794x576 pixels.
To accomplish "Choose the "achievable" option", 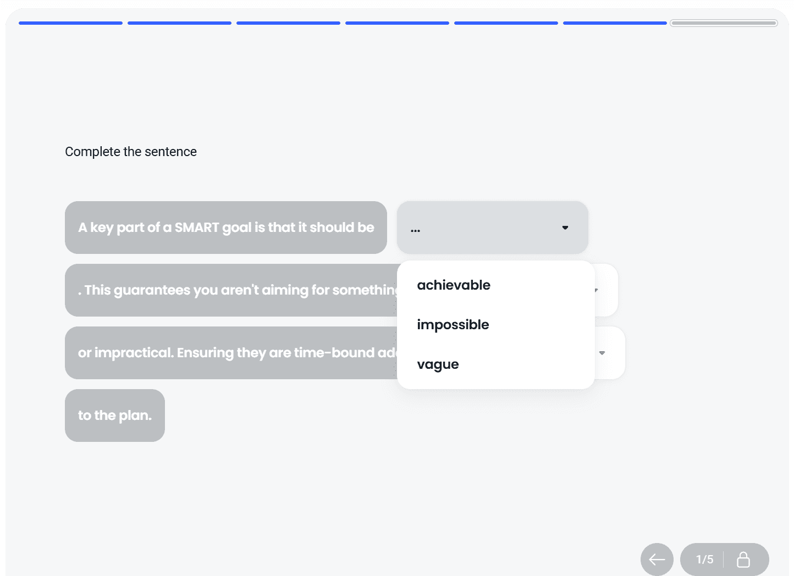I will click(x=454, y=285).
